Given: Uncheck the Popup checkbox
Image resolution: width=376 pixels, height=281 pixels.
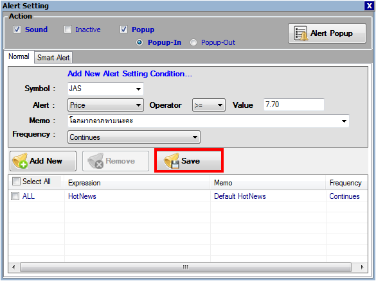Looking at the screenshot, I should pyautogui.click(x=123, y=30).
